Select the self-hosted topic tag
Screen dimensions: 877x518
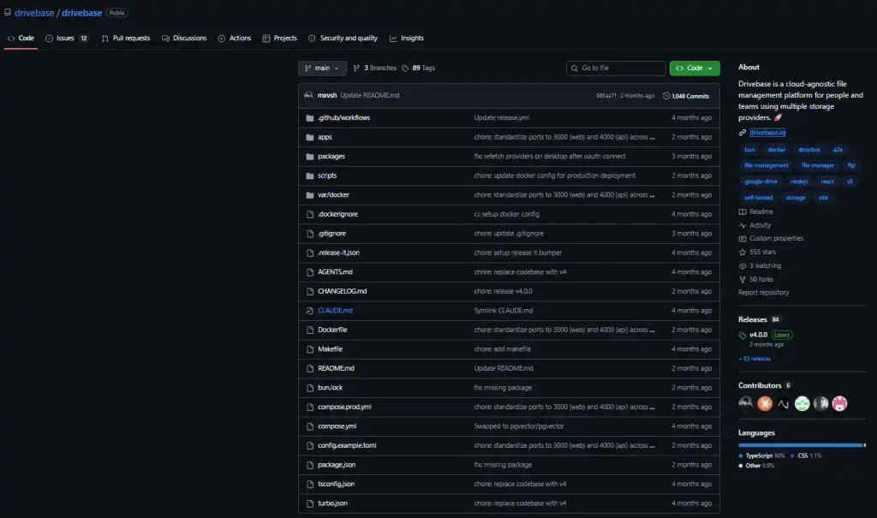point(759,198)
